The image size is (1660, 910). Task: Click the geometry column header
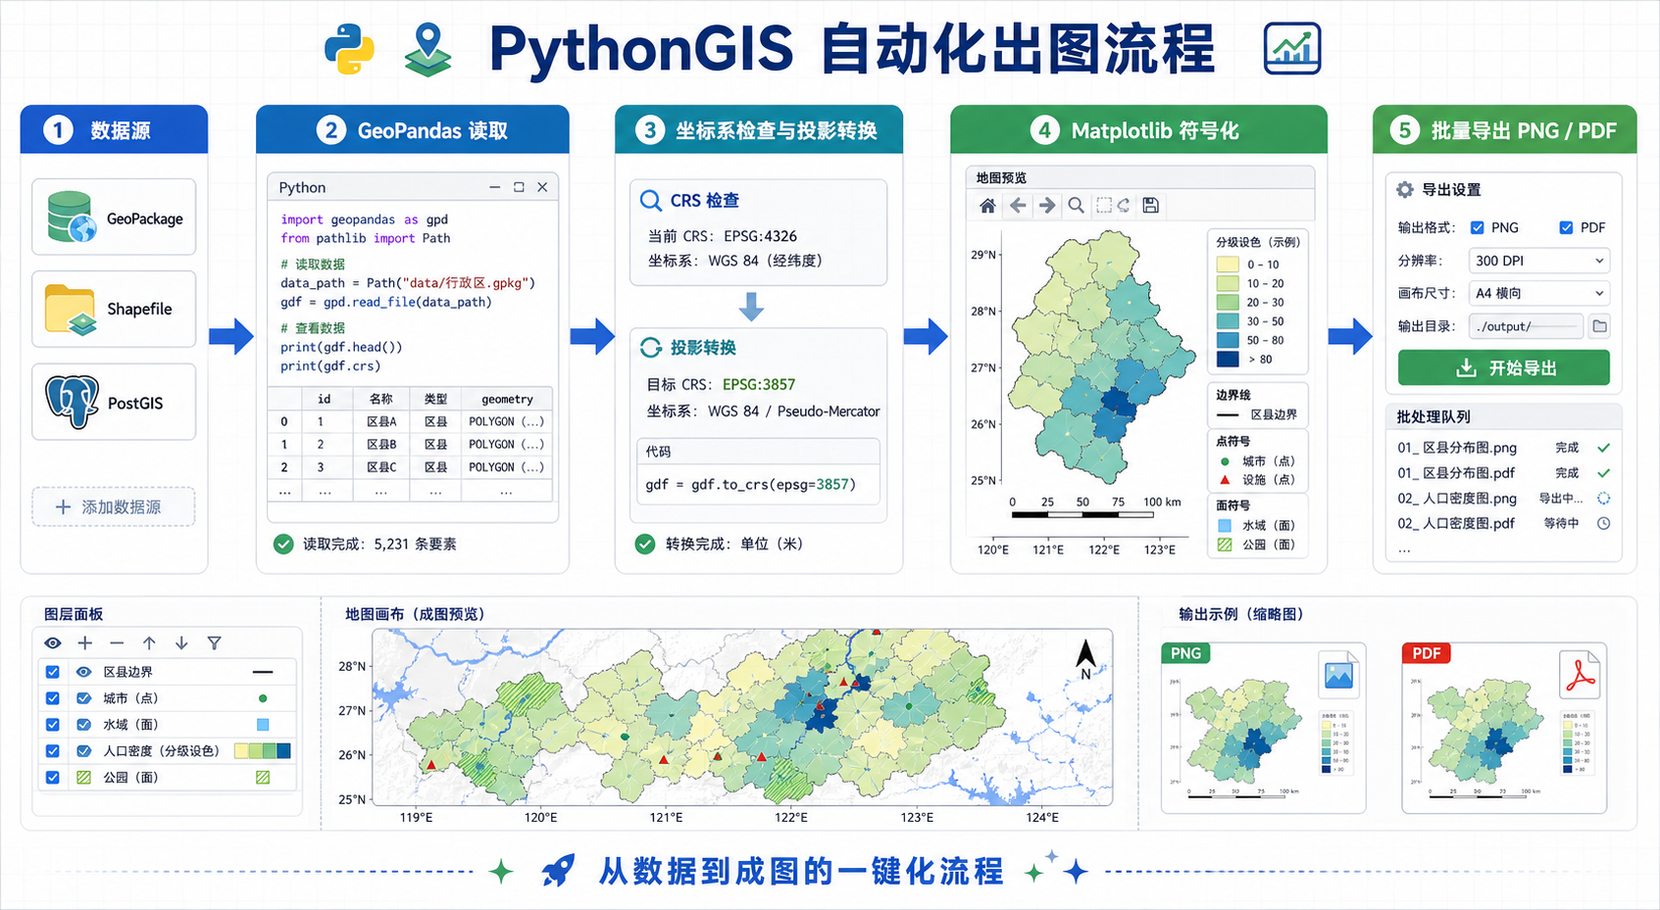tap(507, 399)
